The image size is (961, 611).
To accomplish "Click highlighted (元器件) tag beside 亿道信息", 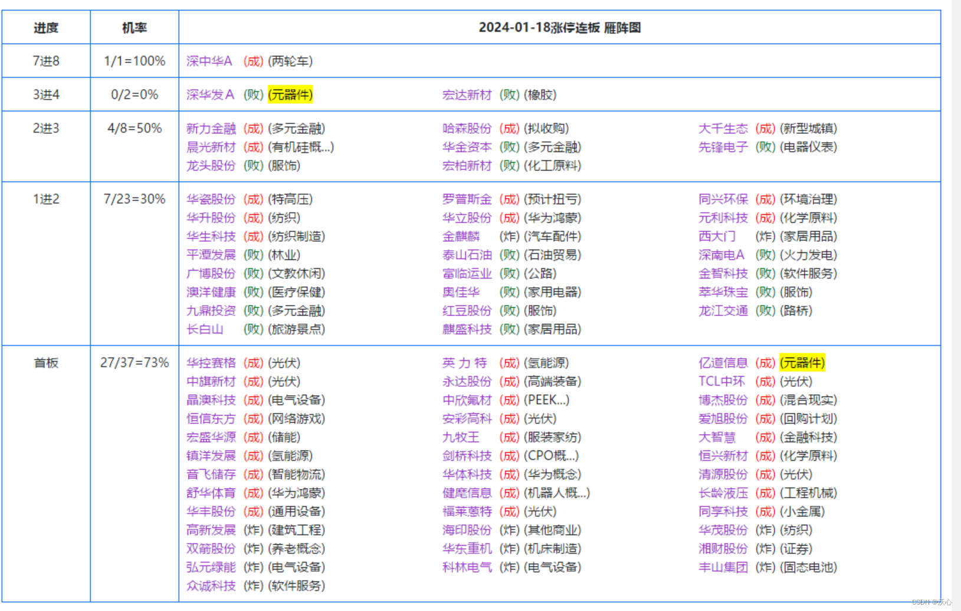I will 802,363.
